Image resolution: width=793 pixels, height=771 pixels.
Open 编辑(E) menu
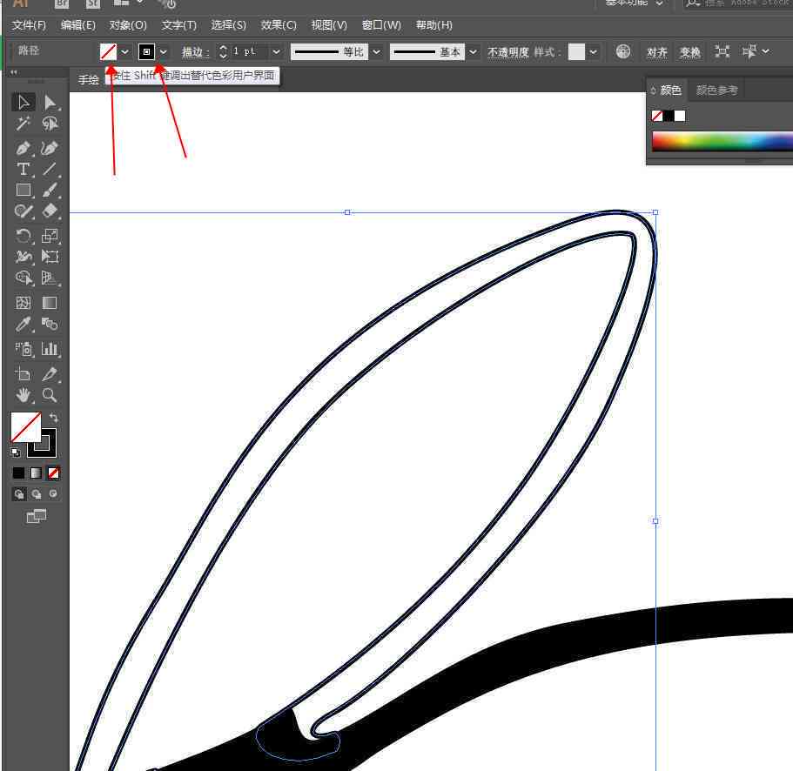tap(77, 24)
